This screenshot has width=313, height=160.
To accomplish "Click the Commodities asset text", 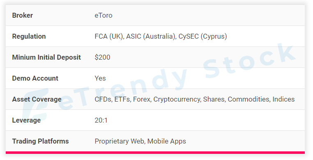I will tap(249, 100).
